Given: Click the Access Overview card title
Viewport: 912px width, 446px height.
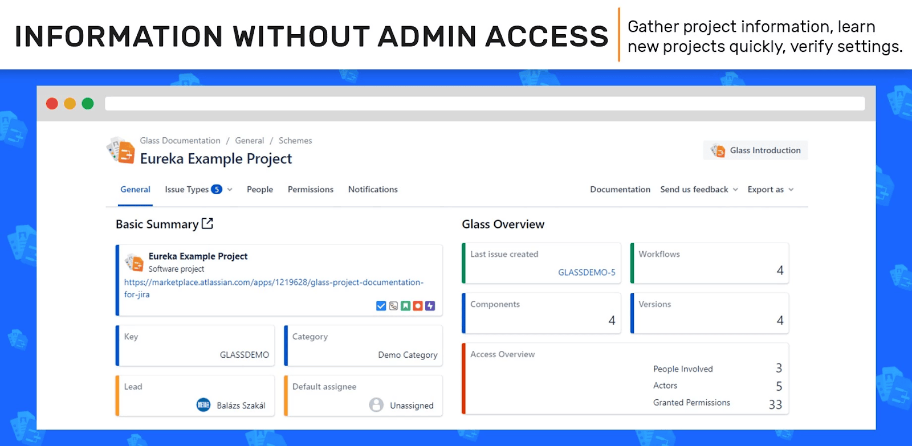Looking at the screenshot, I should 502,354.
